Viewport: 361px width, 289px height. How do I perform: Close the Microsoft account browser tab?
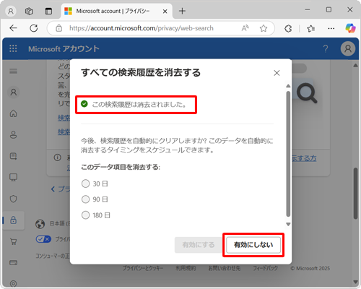[165, 12]
